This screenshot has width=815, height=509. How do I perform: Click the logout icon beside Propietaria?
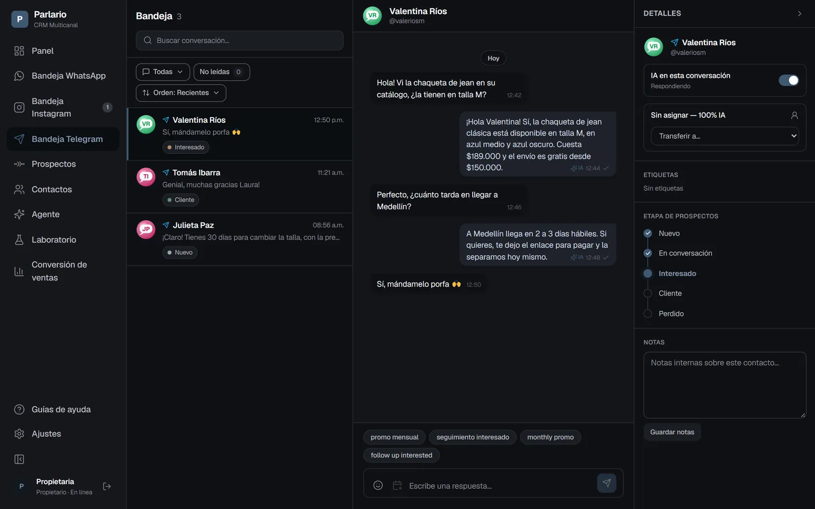tap(107, 486)
